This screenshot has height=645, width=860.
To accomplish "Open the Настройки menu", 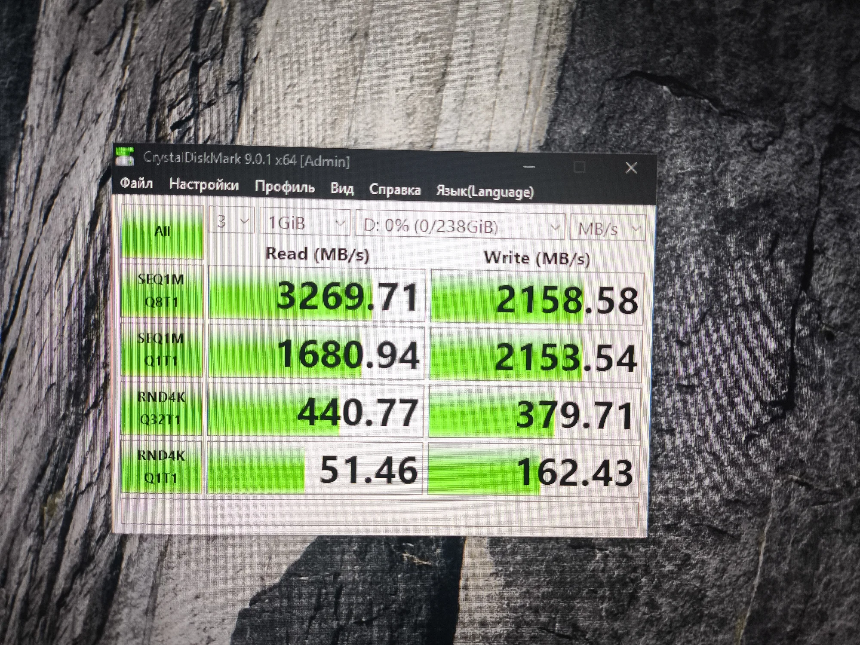I will [x=204, y=185].
